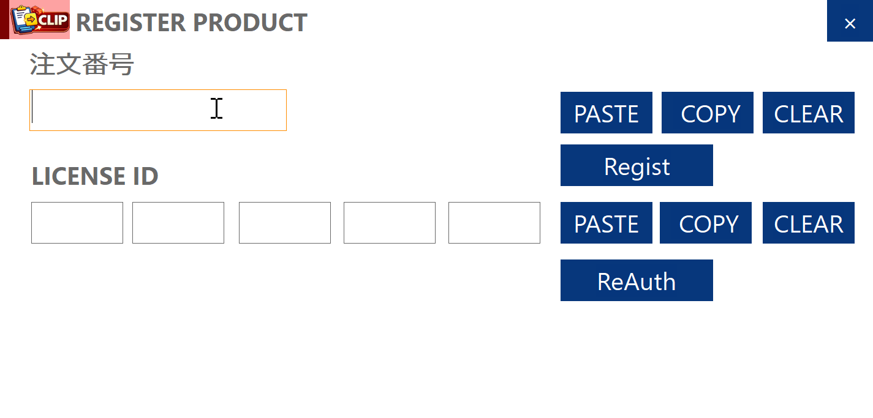This screenshot has height=418, width=873.
Task: Focus the 注文番号 order number field
Action: pos(158,110)
